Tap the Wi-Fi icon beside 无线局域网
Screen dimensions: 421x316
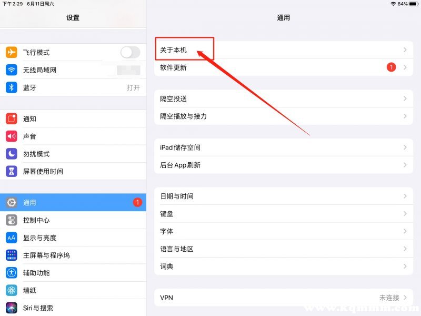click(11, 70)
